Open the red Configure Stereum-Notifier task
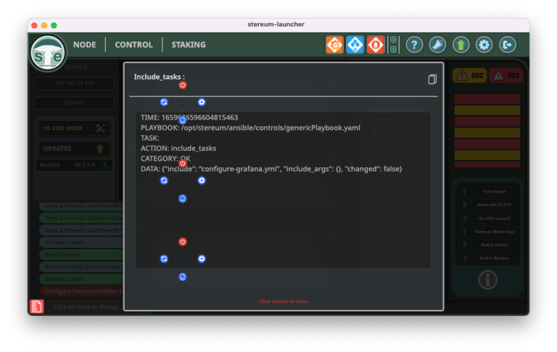The width and height of the screenshot is (557, 352). click(81, 291)
